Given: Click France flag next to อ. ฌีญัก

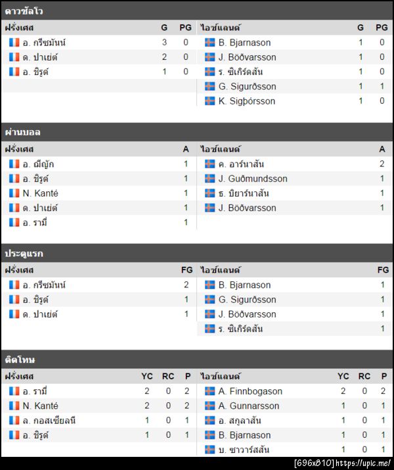Looking at the screenshot, I should pos(14,164).
